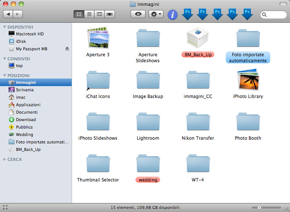
Task: Click the Back navigation arrow
Action: click(x=8, y=14)
